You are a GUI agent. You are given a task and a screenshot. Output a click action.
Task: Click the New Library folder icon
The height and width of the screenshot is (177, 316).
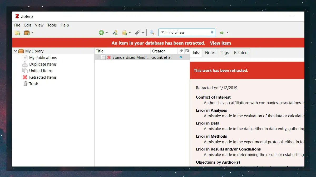[x=27, y=32]
